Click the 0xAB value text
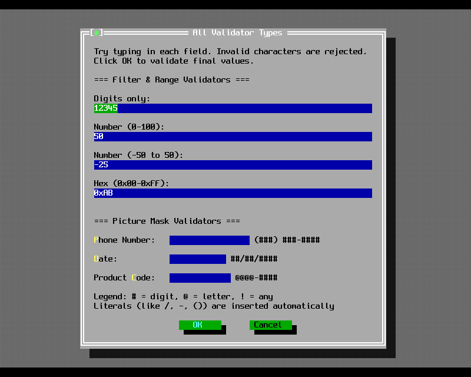The height and width of the screenshot is (377, 471). (x=104, y=193)
